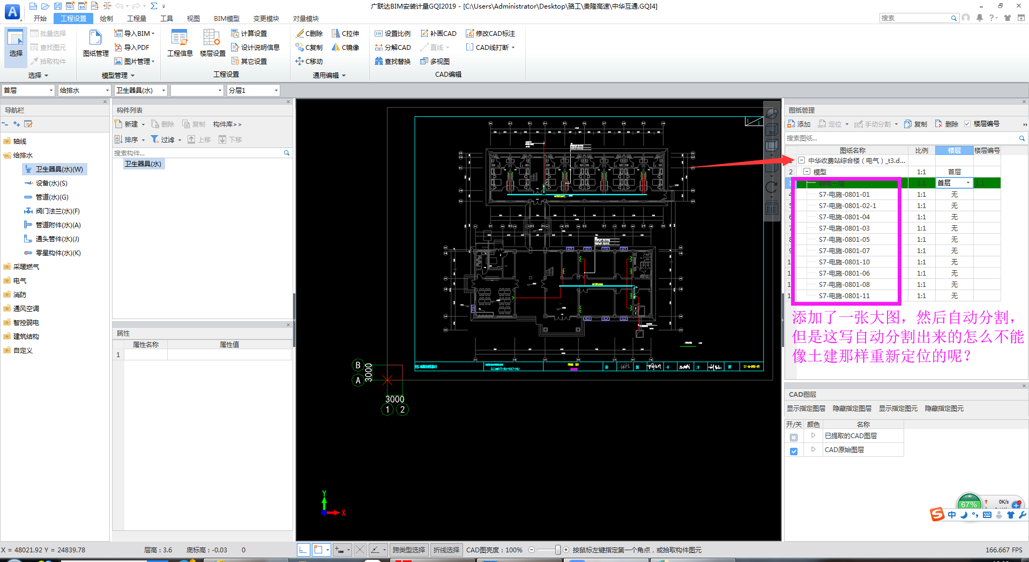The height and width of the screenshot is (562, 1029).
Task: Click 添加 drawing button in 图纸管理
Action: 799,124
